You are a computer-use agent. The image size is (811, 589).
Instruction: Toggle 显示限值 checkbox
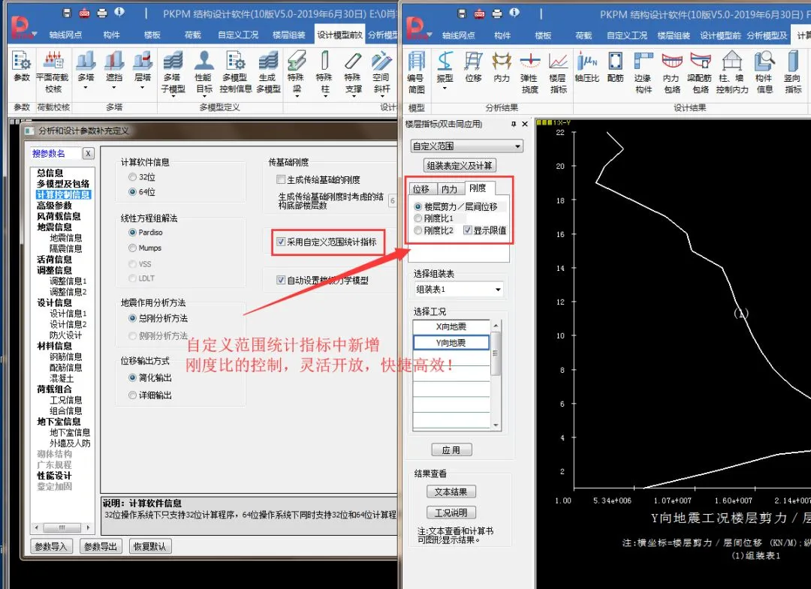tap(468, 230)
